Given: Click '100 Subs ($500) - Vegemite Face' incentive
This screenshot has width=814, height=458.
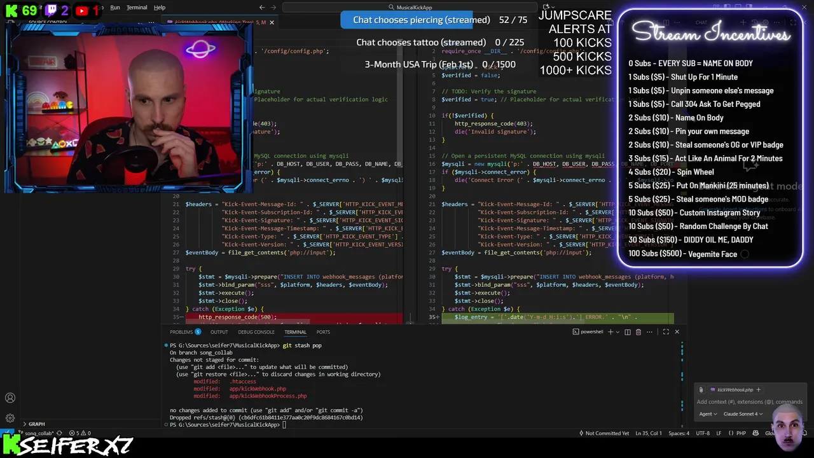Looking at the screenshot, I should pos(682,254).
